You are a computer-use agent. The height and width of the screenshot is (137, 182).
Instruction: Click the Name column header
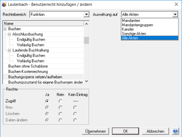[x=43, y=23]
